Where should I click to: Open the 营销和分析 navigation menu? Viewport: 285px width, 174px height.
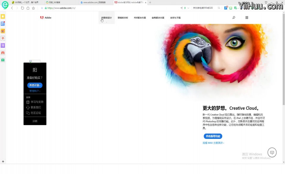[x=123, y=18]
